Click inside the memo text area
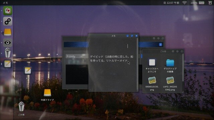Viewport: 214px width, 120px height. [113, 65]
